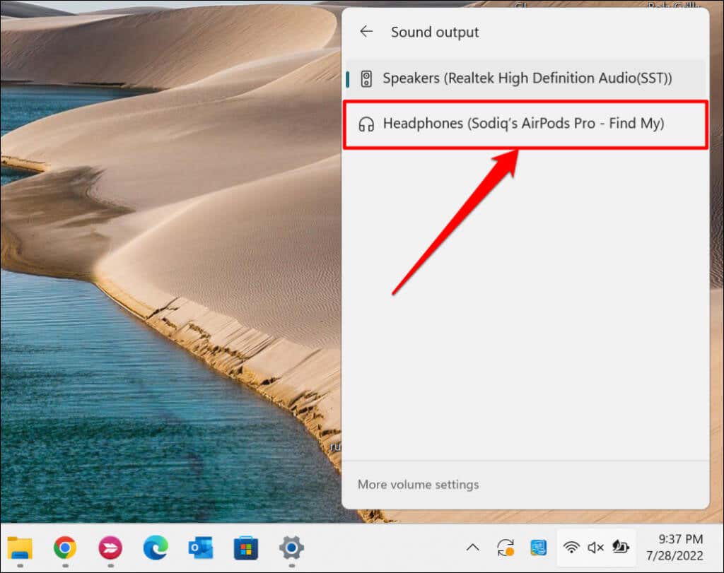Launch Microsoft Edge from the taskbar
Viewport: 724px width, 573px height.
coord(156,548)
